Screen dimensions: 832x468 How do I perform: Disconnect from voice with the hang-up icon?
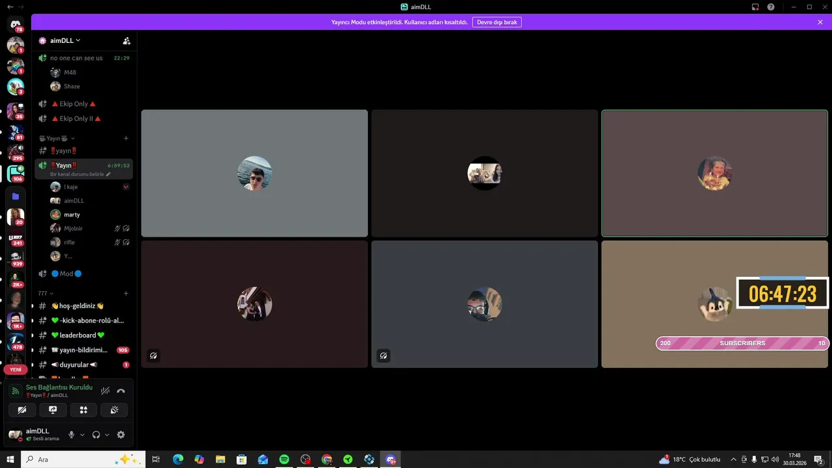coord(121,391)
